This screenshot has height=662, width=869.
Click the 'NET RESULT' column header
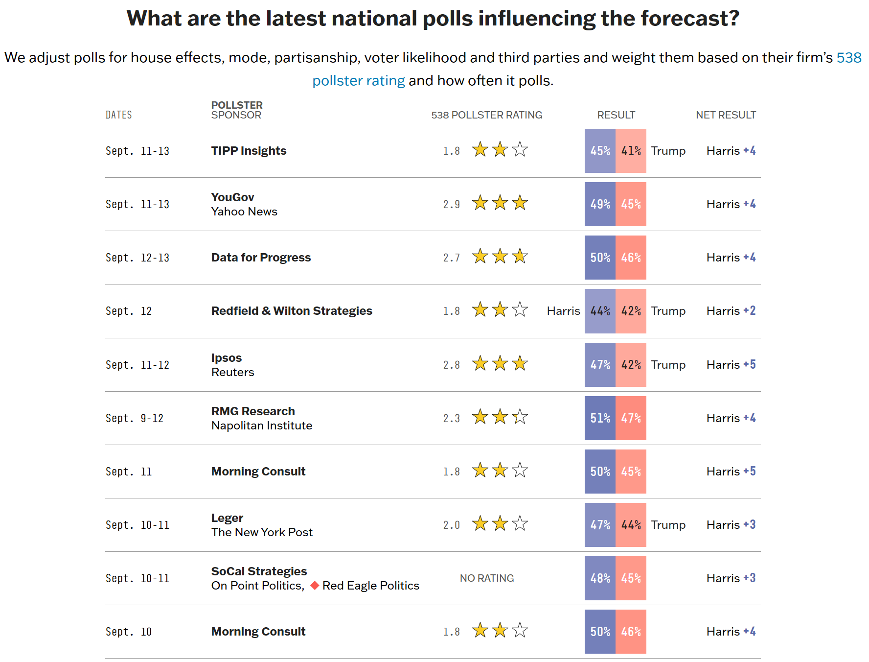(726, 115)
